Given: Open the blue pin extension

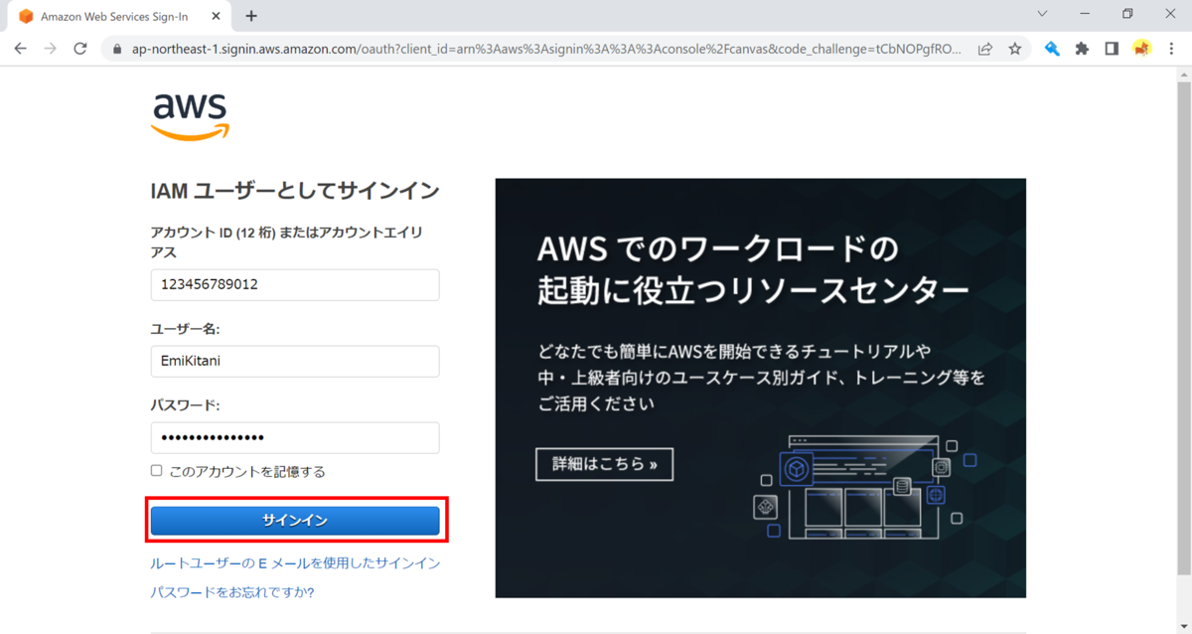Looking at the screenshot, I should point(1052,48).
